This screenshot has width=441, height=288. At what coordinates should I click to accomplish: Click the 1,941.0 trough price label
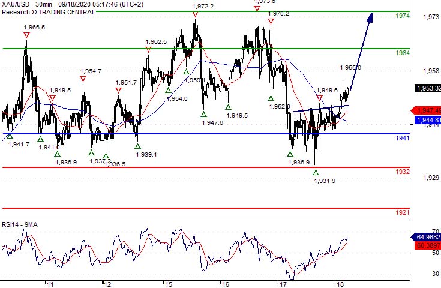[x=49, y=147]
